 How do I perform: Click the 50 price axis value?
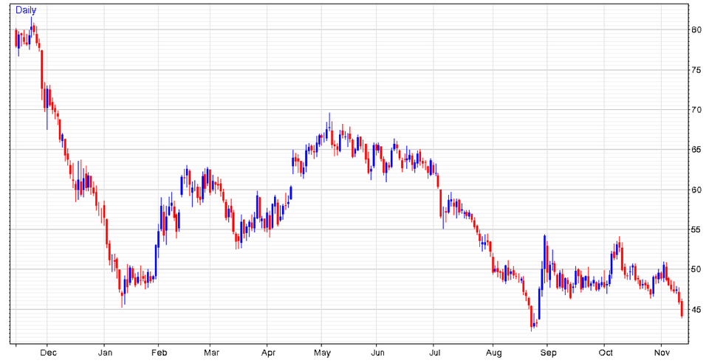pyautogui.click(x=696, y=269)
